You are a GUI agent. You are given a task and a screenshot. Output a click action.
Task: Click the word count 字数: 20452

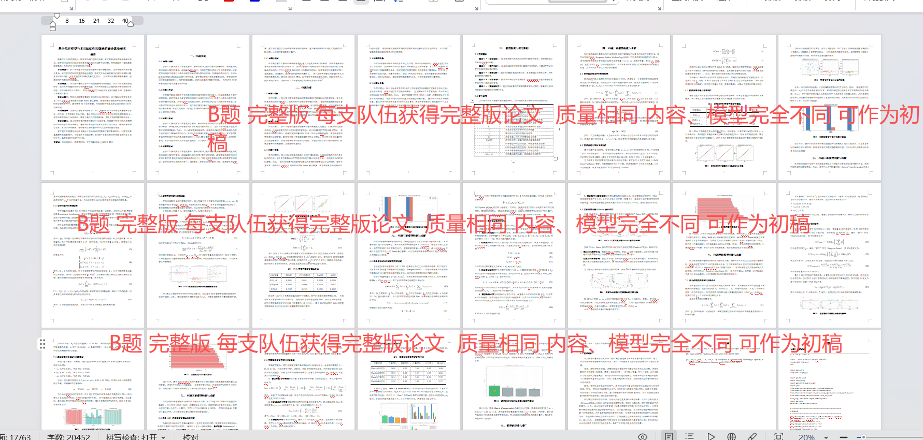point(68,437)
